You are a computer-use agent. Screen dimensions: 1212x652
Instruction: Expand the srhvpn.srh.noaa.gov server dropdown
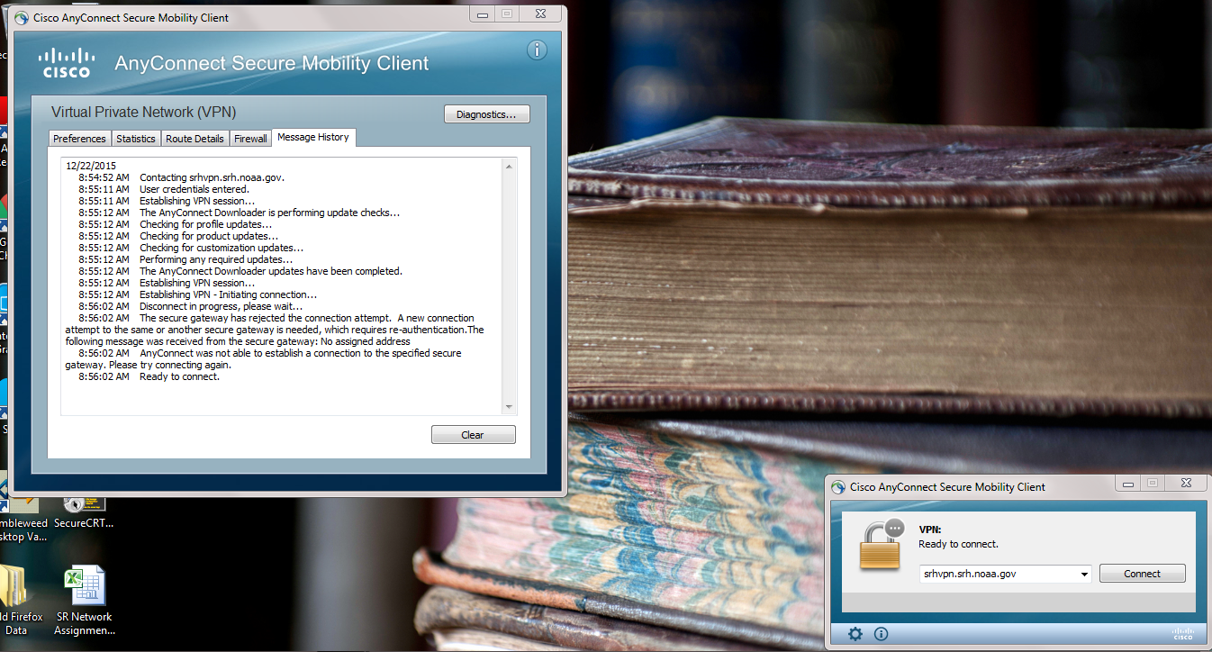click(x=1083, y=574)
